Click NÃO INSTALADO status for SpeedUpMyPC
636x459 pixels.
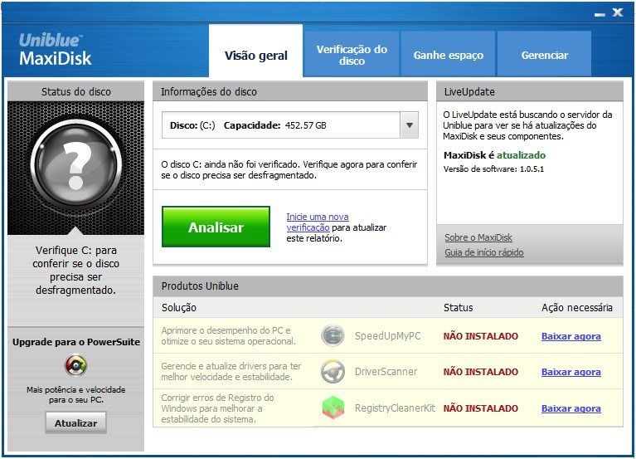tap(481, 336)
